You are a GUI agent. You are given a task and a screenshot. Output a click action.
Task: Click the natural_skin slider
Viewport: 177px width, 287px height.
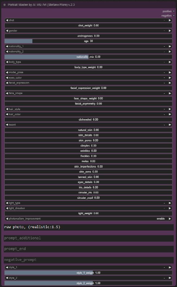pyautogui.click(x=88, y=130)
